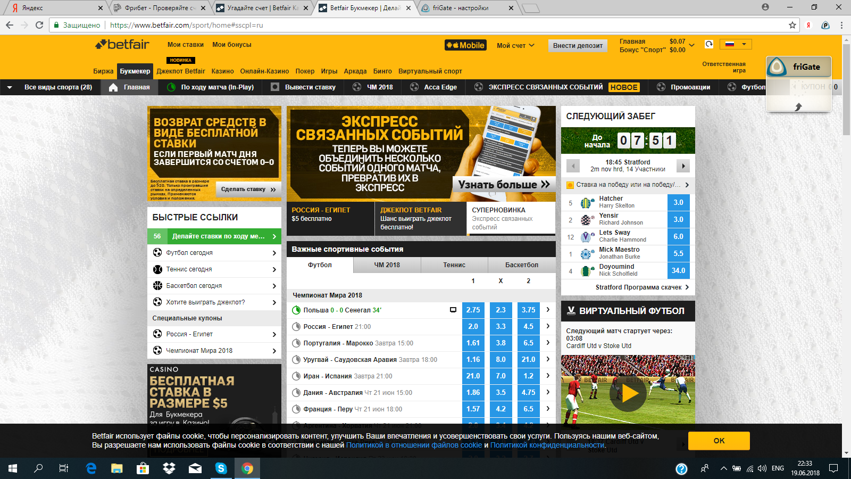Click the clock icon for Франция - Перу

296,409
